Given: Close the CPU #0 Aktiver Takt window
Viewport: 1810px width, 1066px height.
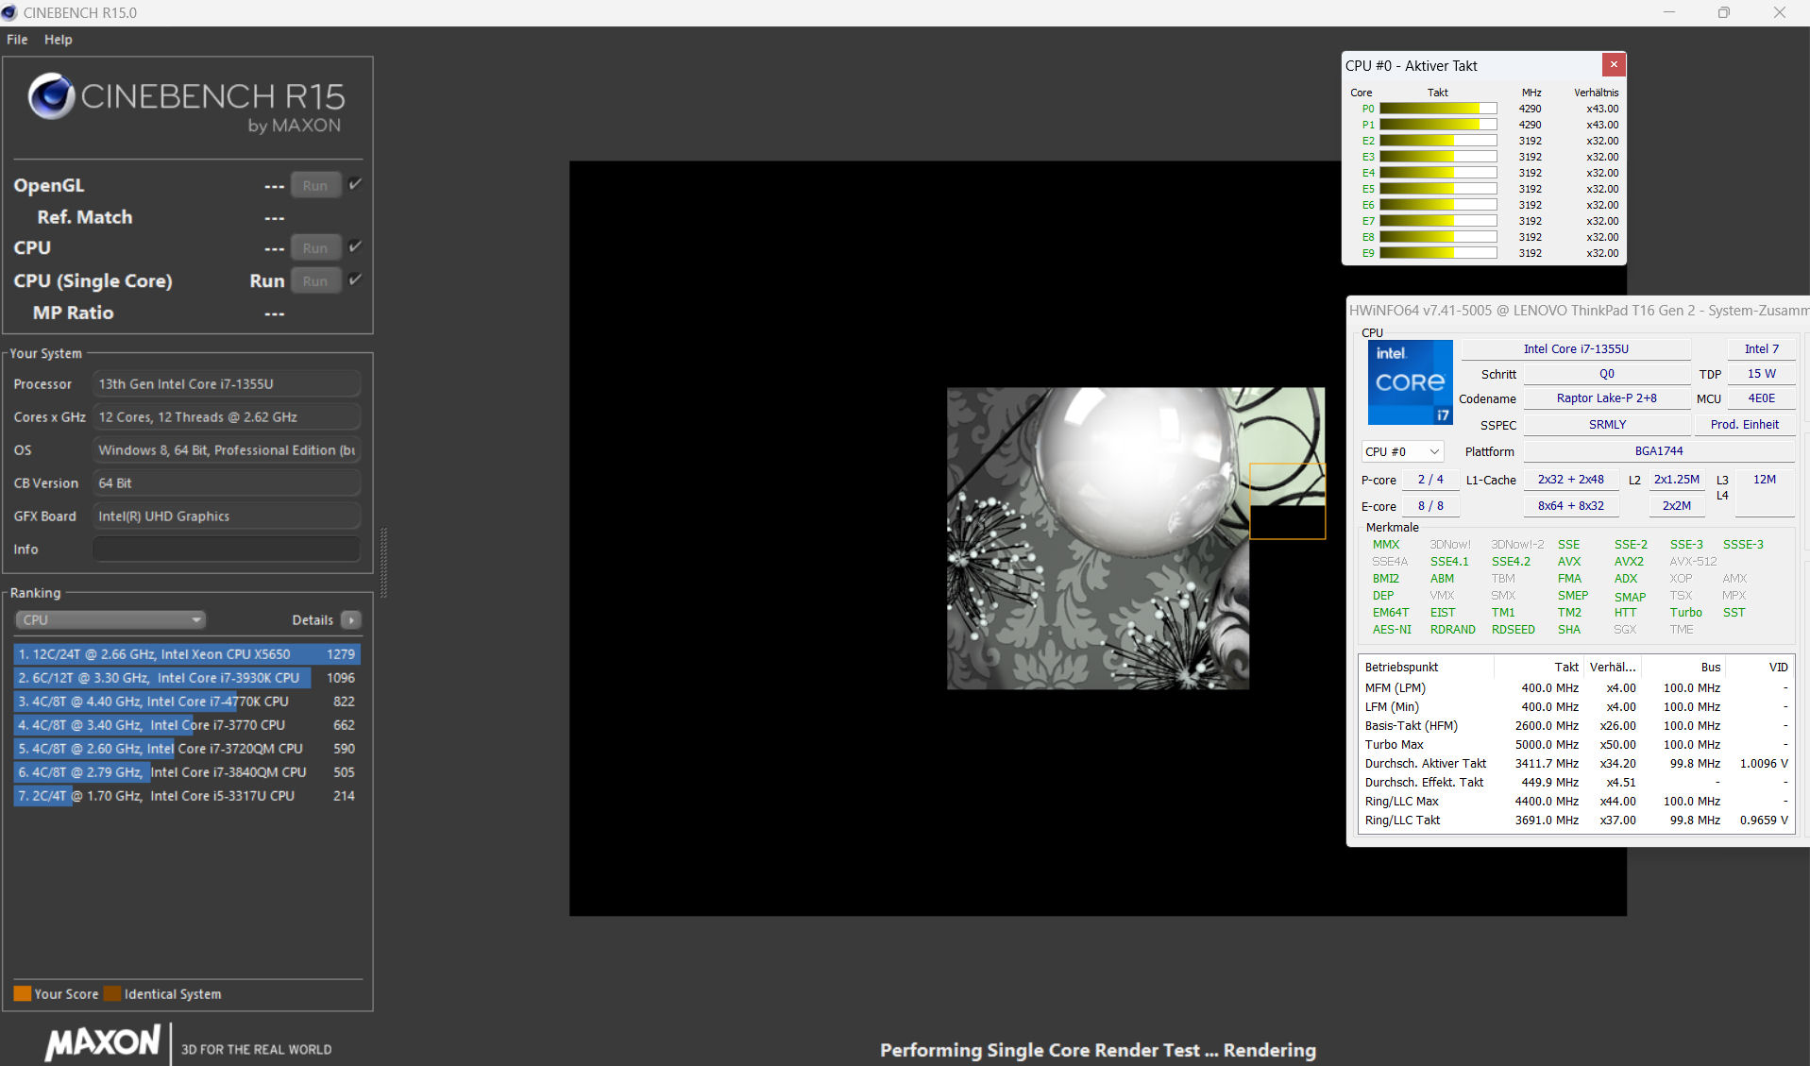Looking at the screenshot, I should click(x=1614, y=65).
